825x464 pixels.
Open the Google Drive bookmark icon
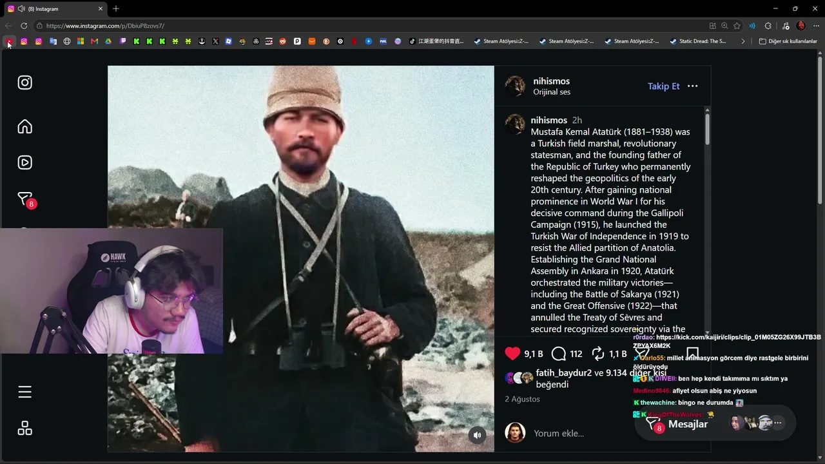pos(108,41)
